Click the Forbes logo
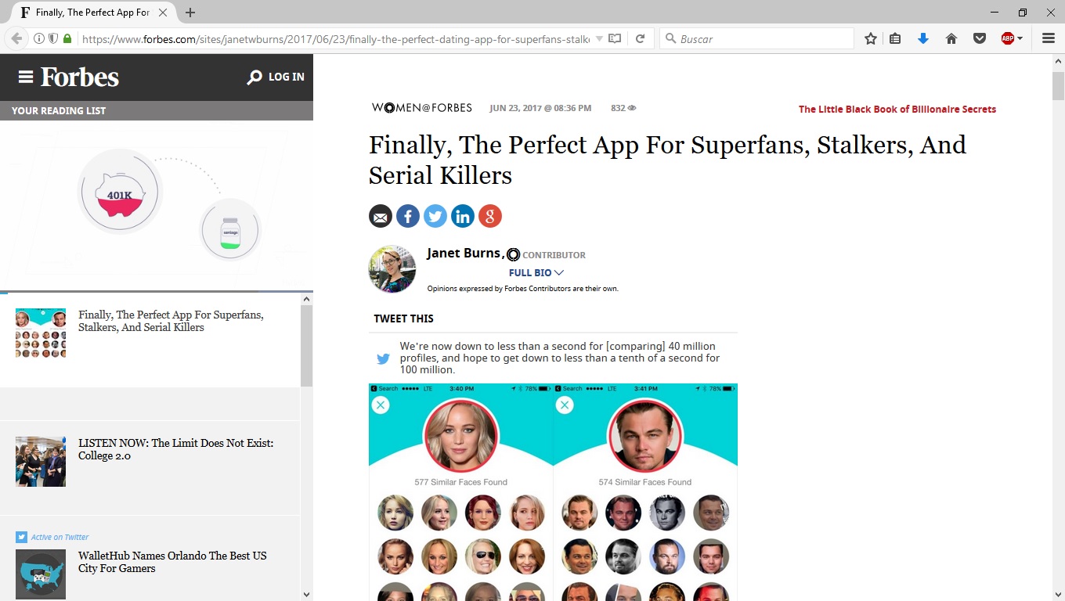Image resolution: width=1065 pixels, height=601 pixels. 80,77
